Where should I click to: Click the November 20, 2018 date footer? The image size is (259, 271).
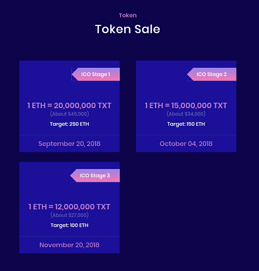[69, 245]
